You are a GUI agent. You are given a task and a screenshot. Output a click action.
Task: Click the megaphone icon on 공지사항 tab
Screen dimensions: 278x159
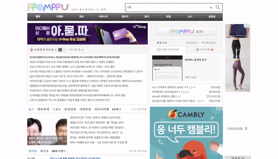pyautogui.click(x=197, y=50)
